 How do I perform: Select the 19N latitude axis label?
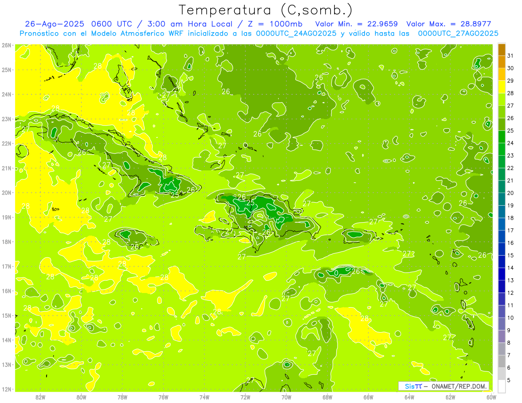pos(7,217)
